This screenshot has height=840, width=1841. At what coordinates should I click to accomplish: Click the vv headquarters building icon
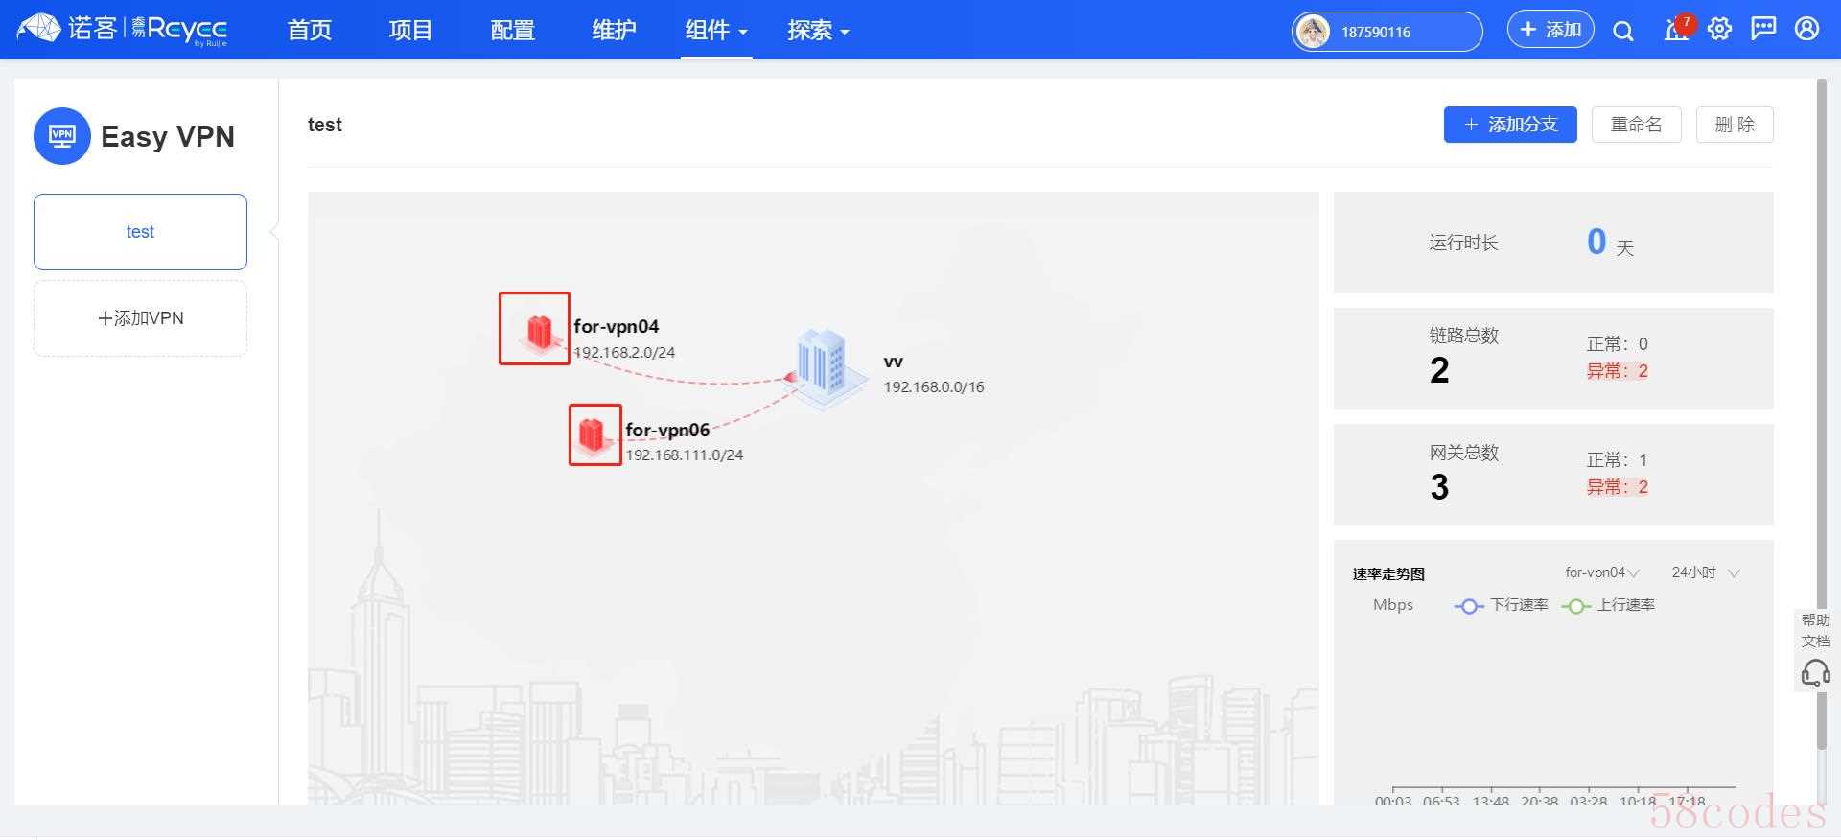coord(822,366)
